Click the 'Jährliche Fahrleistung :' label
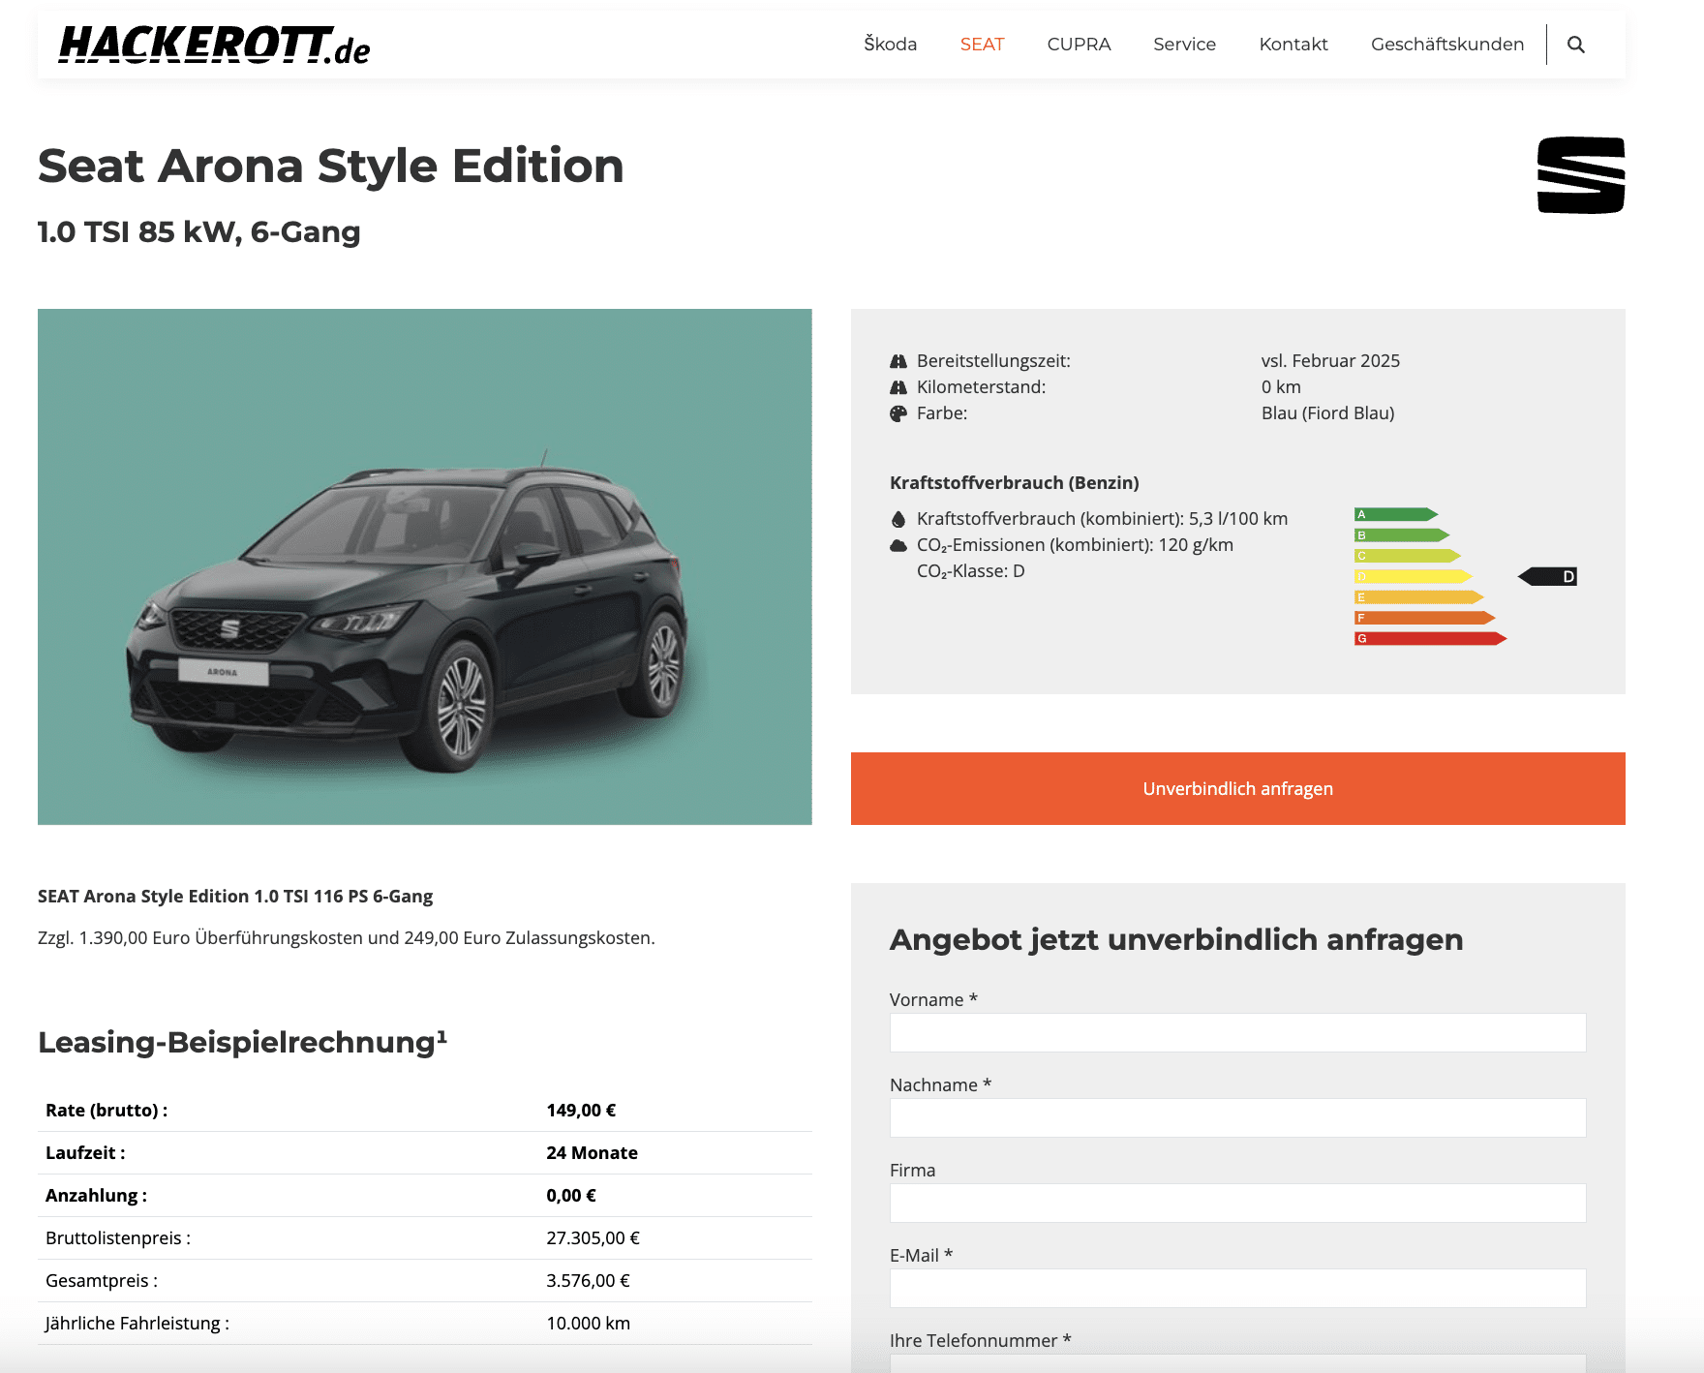This screenshot has height=1373, width=1704. coord(137,1324)
